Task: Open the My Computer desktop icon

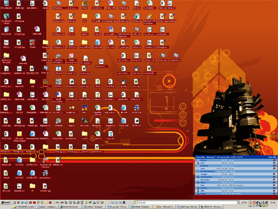Action: click(x=6, y=4)
